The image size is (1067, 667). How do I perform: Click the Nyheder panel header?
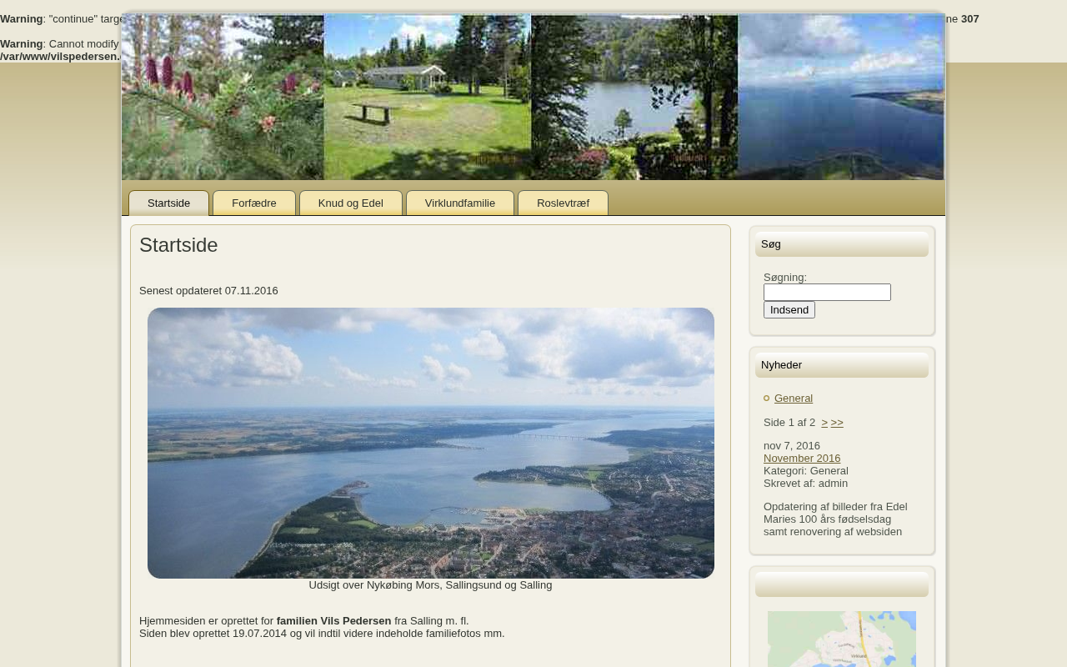(842, 365)
